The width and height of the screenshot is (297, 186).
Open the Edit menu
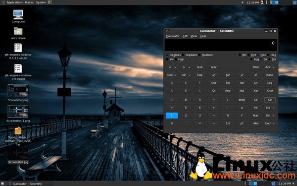click(185, 36)
